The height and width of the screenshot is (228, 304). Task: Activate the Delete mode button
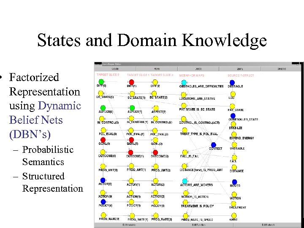[x=198, y=69]
